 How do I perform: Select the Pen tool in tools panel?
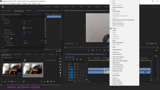pos(60,70)
